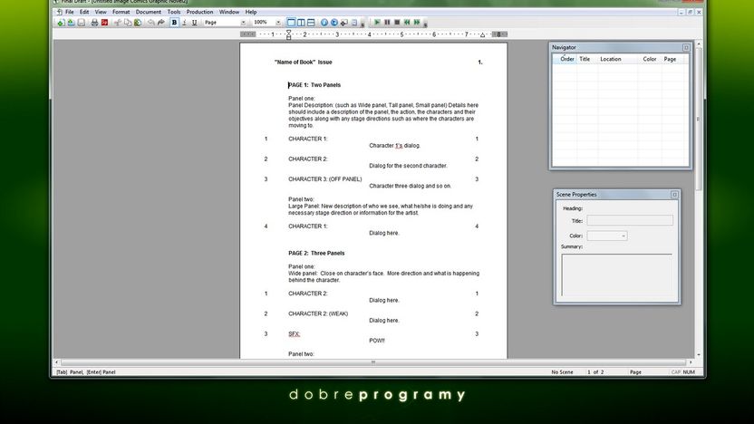The height and width of the screenshot is (424, 754).
Task: Click the Stop speech control button
Action: pyautogui.click(x=397, y=22)
